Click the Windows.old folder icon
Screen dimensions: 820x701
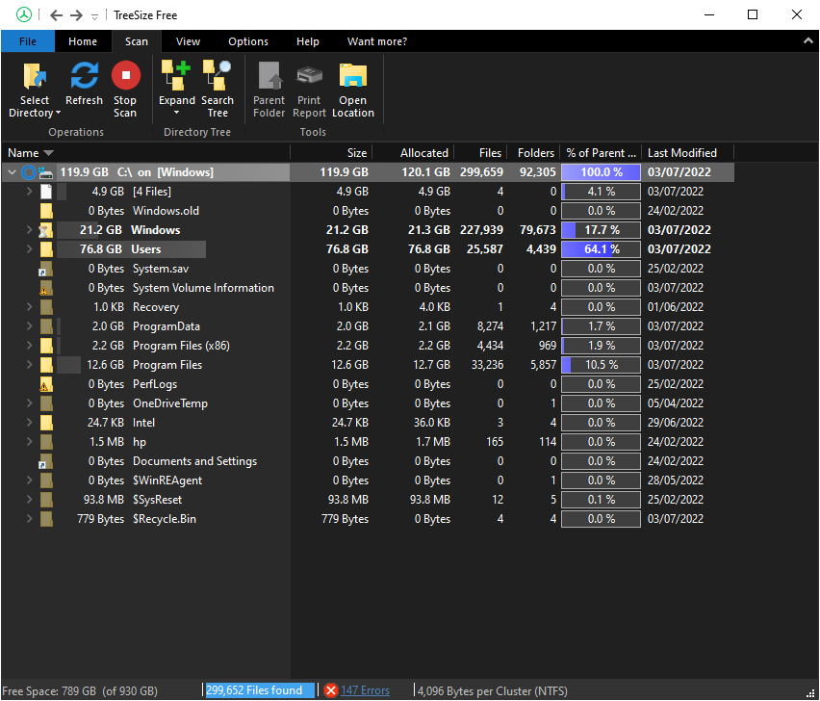pyautogui.click(x=46, y=211)
